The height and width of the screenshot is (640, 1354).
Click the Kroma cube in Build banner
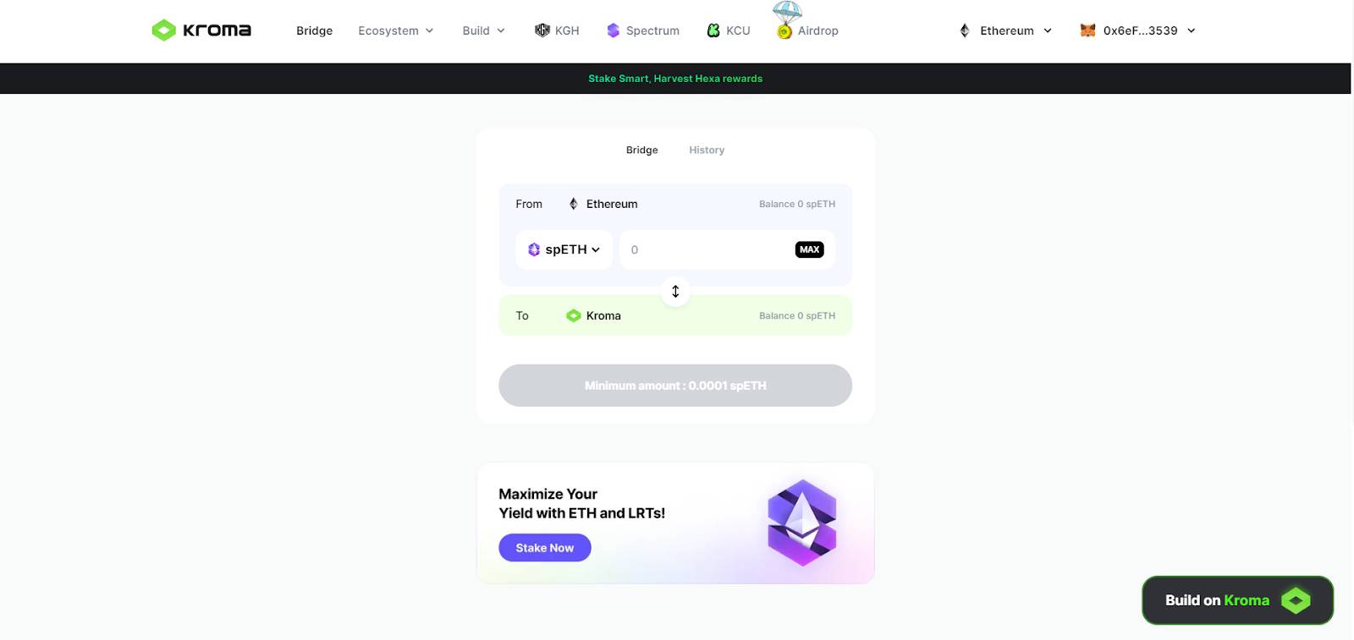click(1296, 600)
